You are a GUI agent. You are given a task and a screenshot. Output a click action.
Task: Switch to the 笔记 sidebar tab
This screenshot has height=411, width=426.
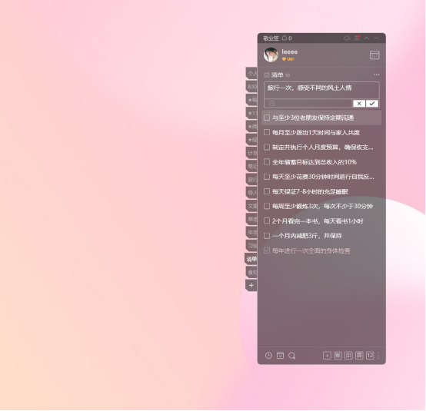coord(251,166)
